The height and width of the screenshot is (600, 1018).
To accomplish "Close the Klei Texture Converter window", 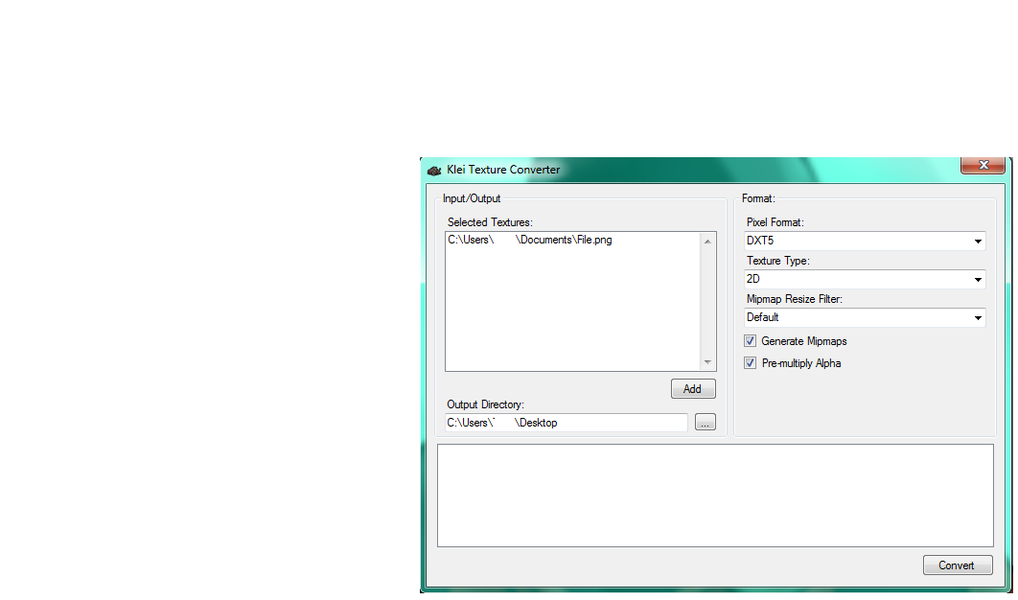I will (983, 166).
